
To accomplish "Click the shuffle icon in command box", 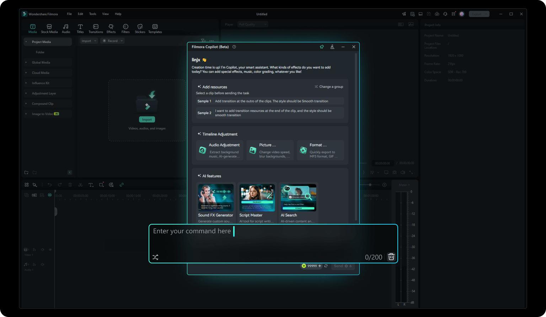I will (155, 257).
